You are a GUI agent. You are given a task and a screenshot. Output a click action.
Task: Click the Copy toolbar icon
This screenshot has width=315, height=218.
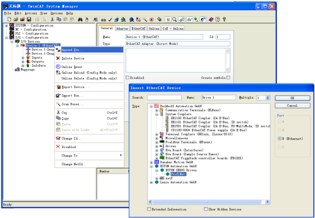58,19
